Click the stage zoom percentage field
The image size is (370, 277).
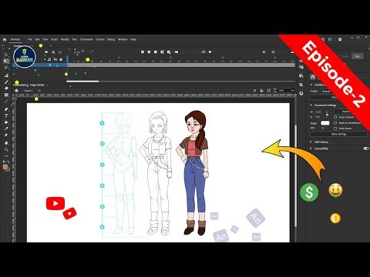point(284,91)
